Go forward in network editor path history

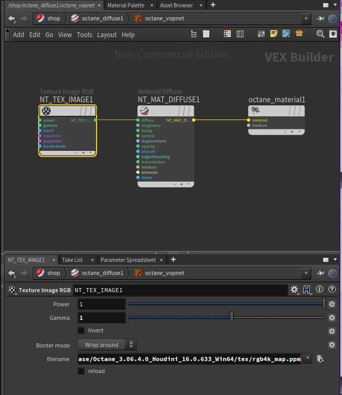tap(23, 19)
